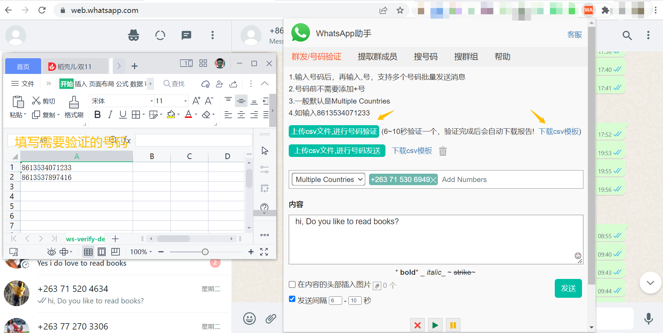Click trash icon next to 下载csv模板
Screen dimensions: 663x333
click(x=443, y=151)
